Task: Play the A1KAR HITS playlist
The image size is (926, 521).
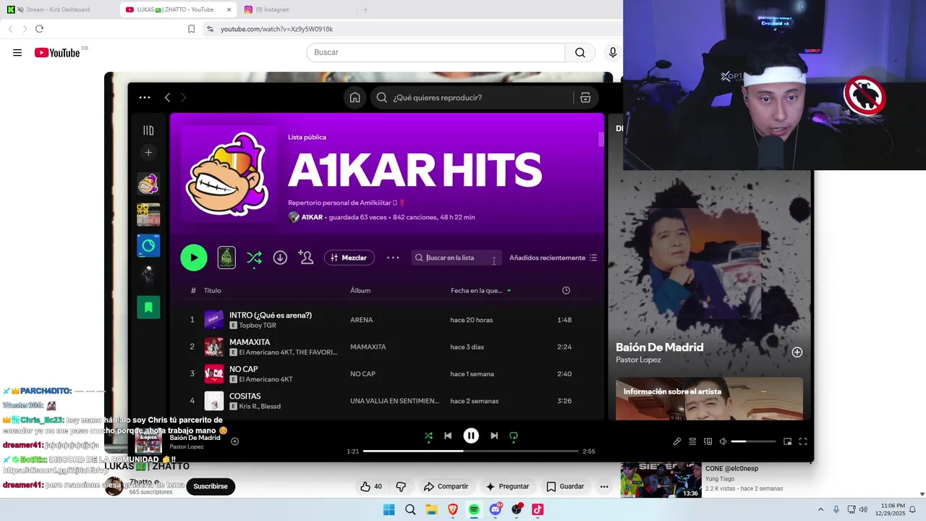Action: pyautogui.click(x=194, y=258)
